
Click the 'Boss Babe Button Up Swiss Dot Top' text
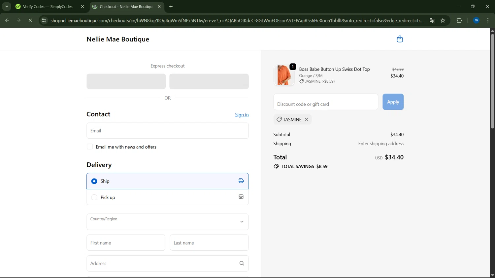(x=334, y=69)
